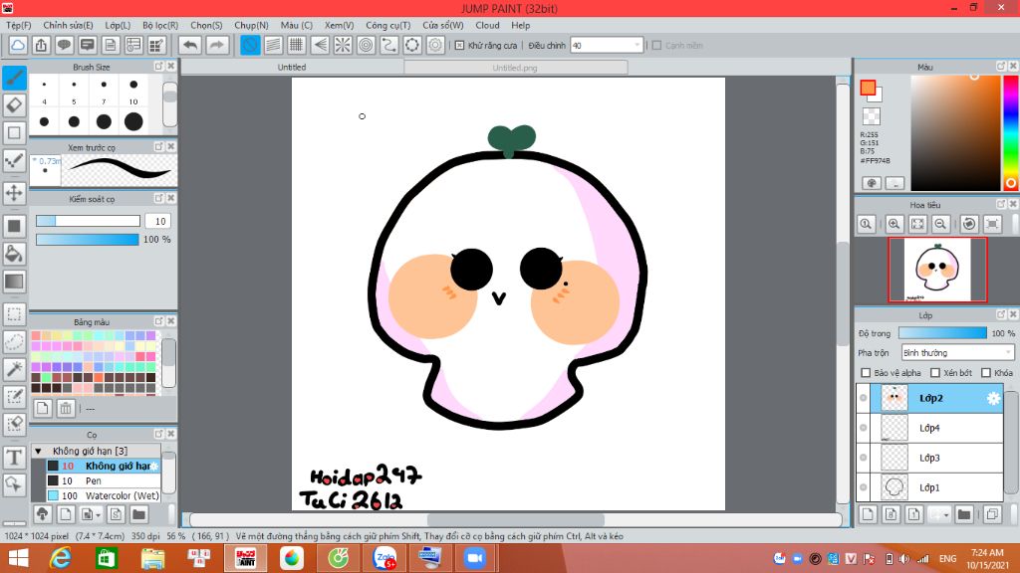
Task: Click the Độ trong opacity slider
Action: point(942,333)
